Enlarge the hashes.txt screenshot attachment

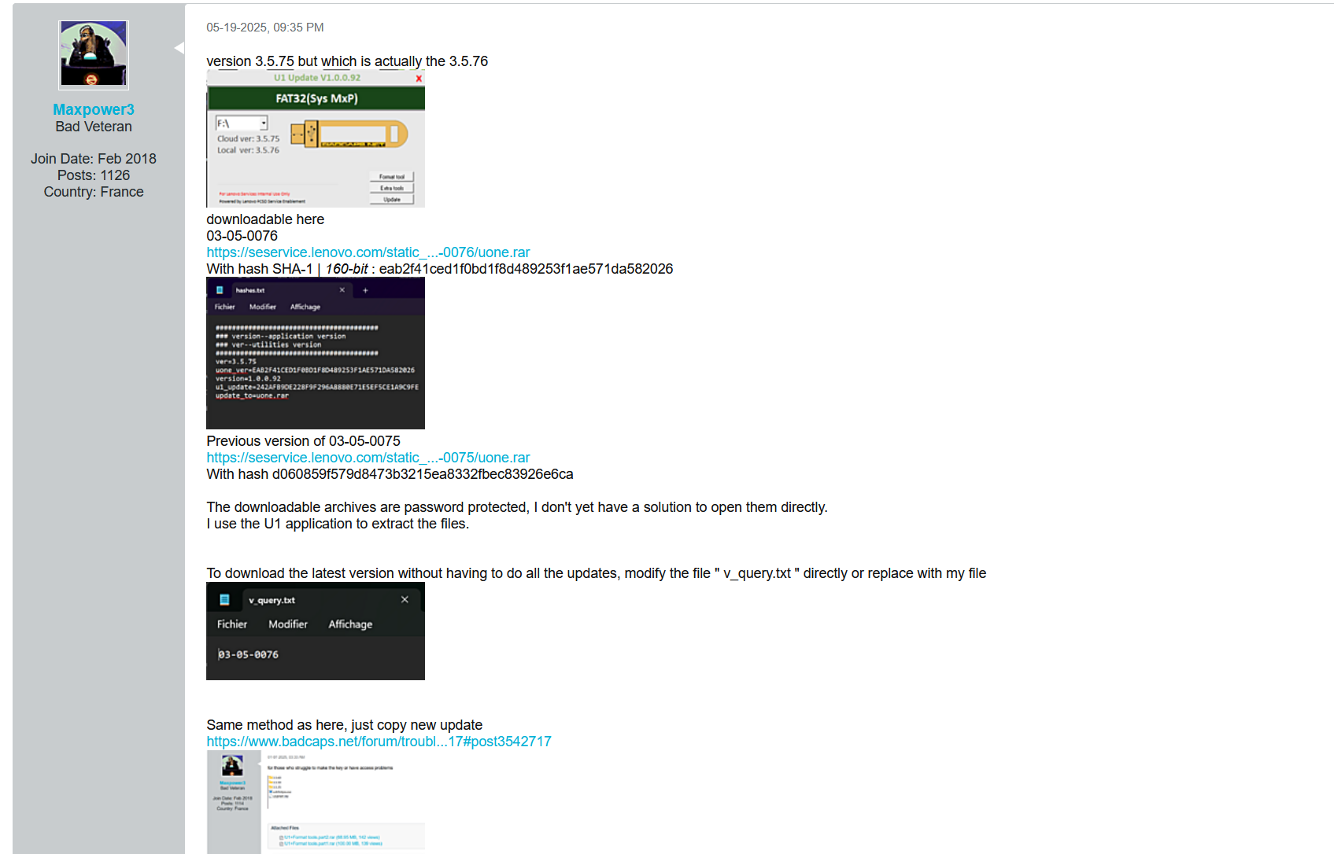316,353
